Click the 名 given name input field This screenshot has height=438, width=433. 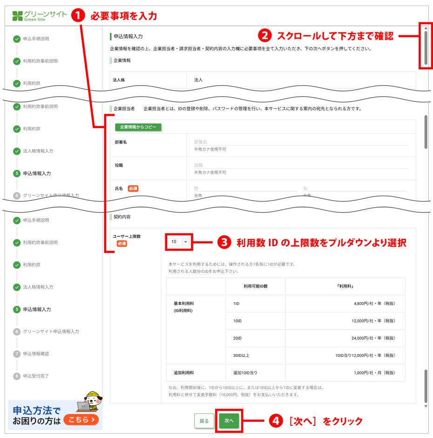click(355, 188)
